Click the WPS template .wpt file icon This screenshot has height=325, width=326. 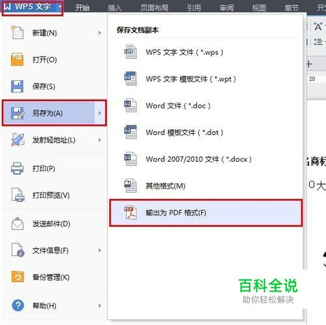(130, 78)
